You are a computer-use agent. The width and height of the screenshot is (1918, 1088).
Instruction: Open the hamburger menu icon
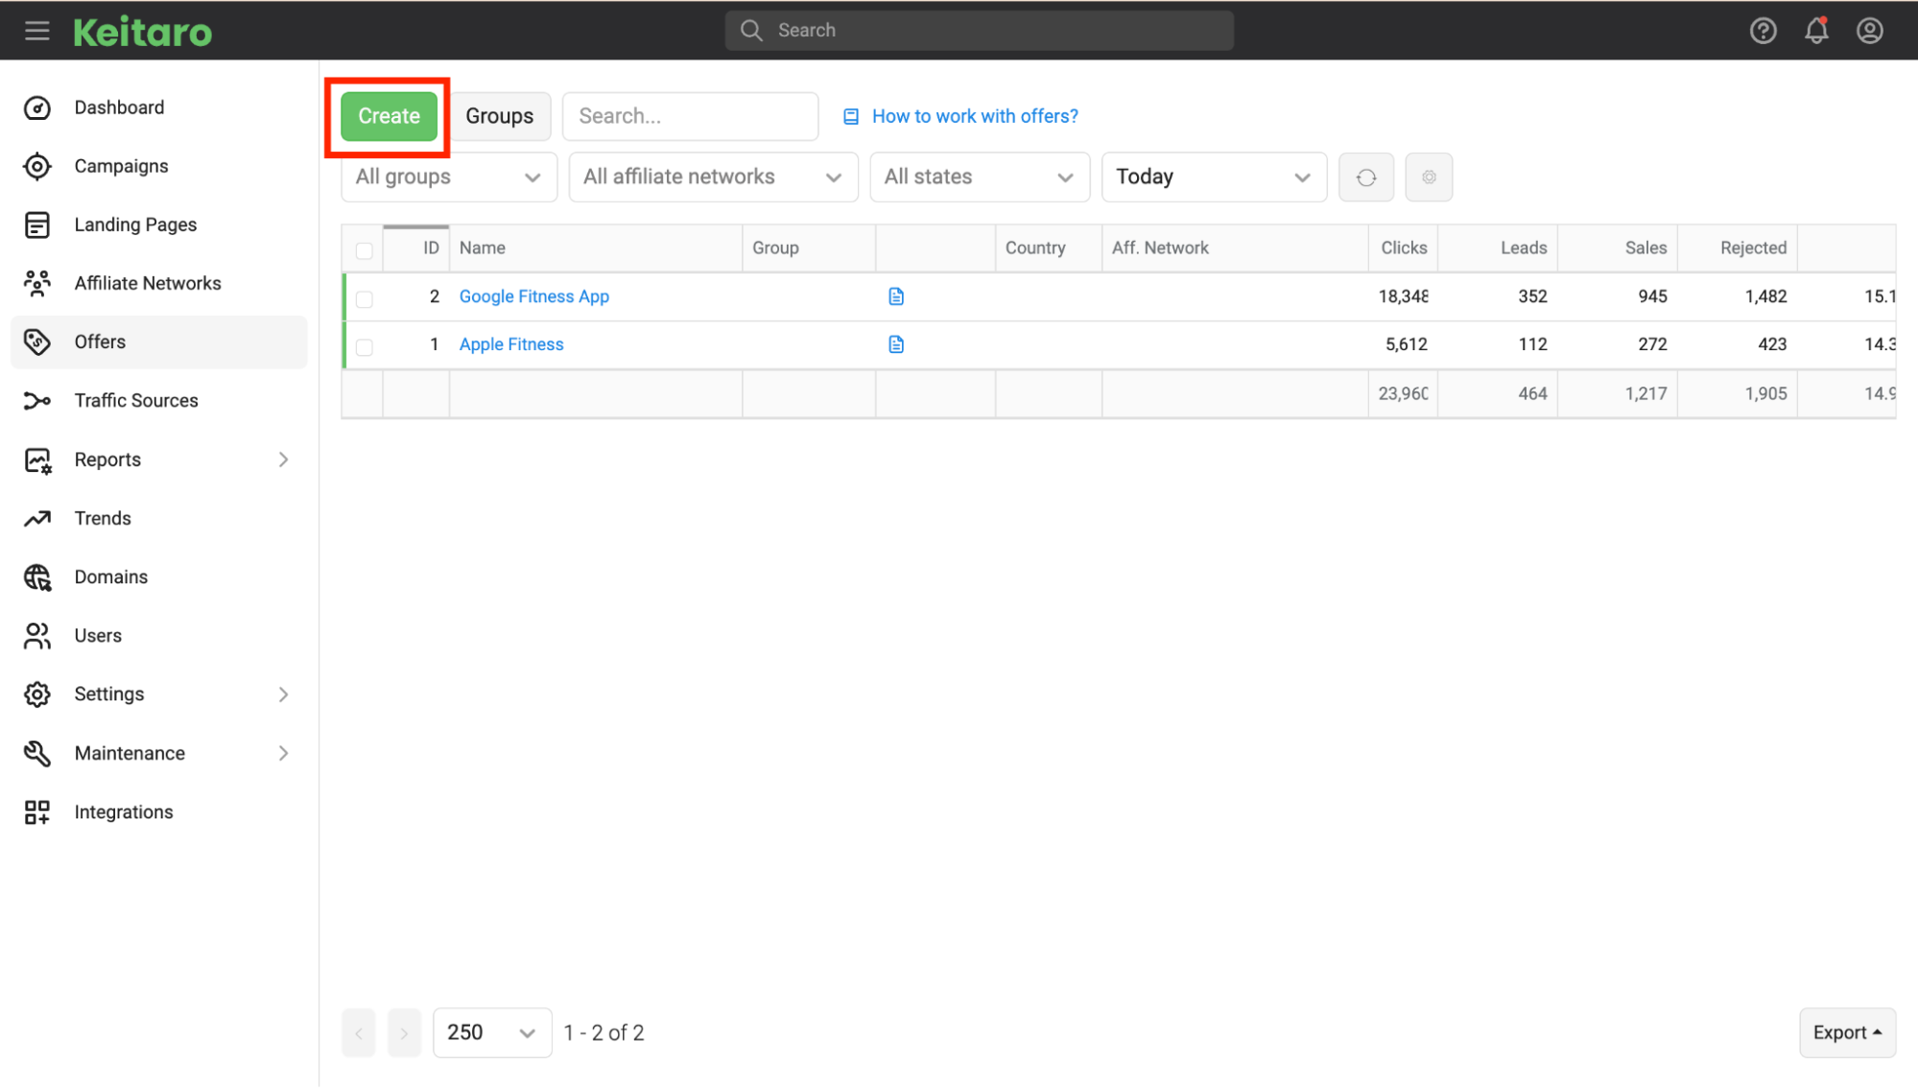[37, 31]
